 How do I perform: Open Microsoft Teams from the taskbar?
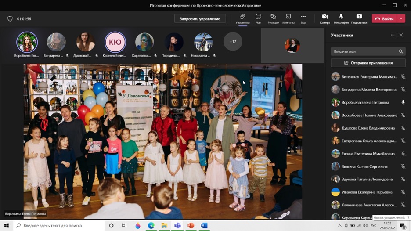click(x=177, y=226)
